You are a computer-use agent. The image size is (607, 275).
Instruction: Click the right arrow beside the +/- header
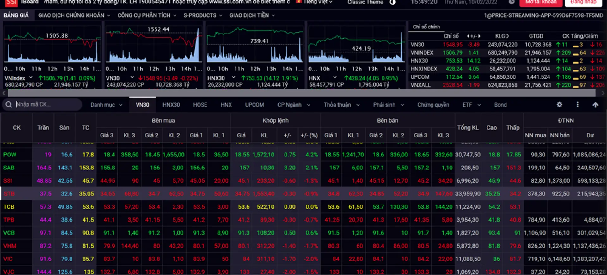coord(479,36)
